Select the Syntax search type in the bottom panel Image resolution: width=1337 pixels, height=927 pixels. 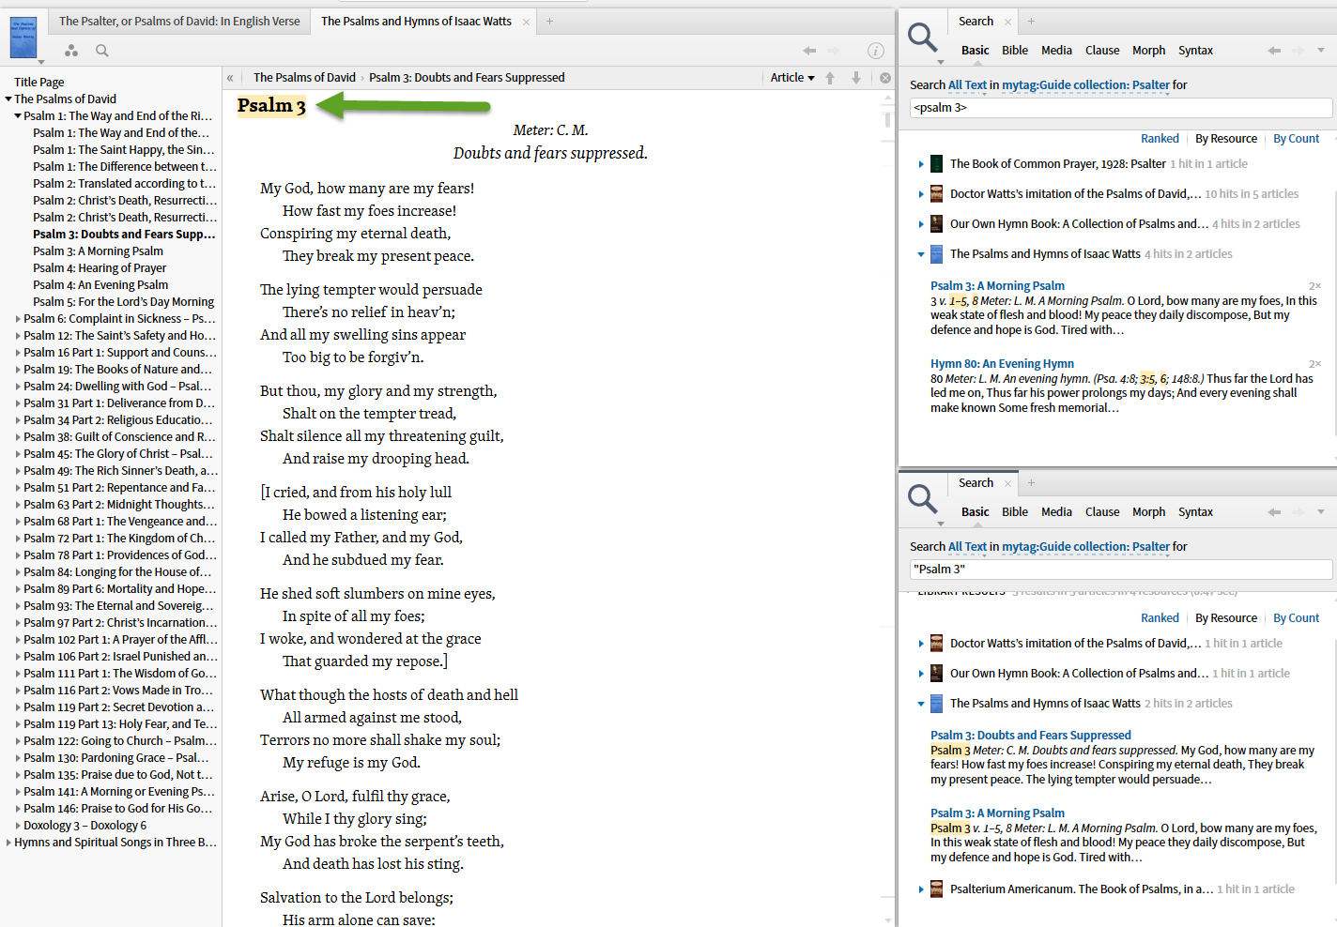point(1195,512)
